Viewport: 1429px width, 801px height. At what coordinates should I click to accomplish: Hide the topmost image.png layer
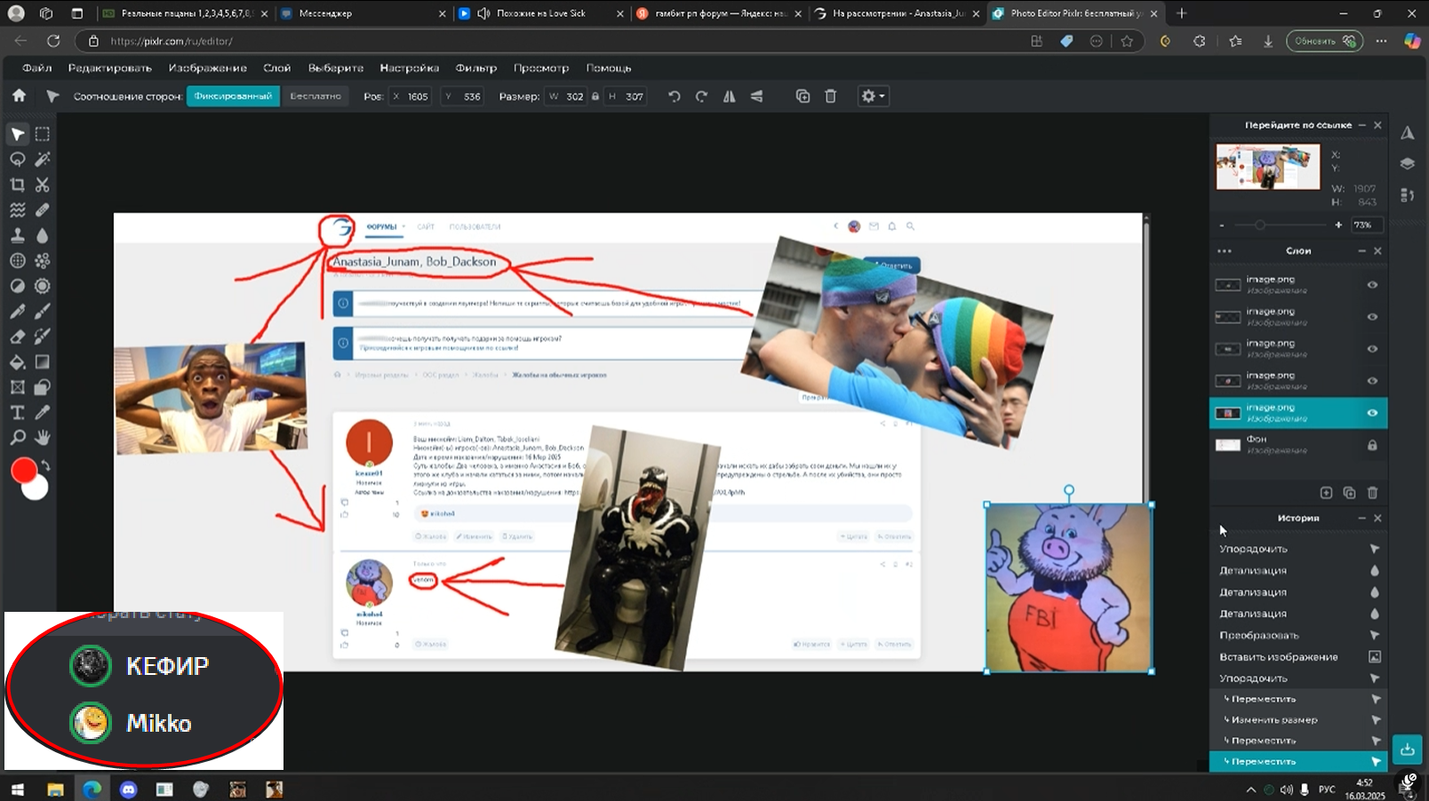pos(1372,285)
